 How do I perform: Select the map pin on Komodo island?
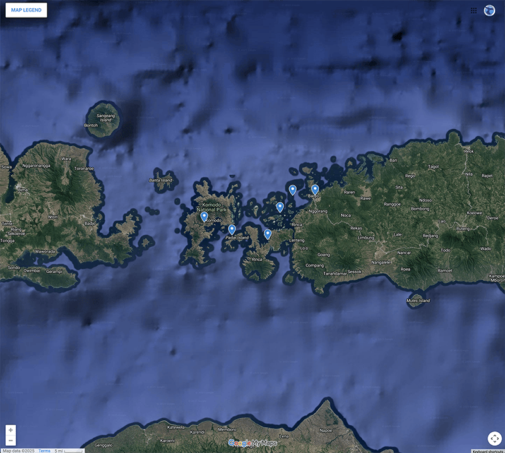(x=204, y=216)
